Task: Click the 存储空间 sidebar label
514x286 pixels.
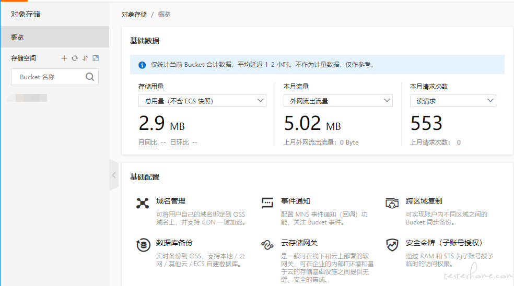Action: click(24, 58)
